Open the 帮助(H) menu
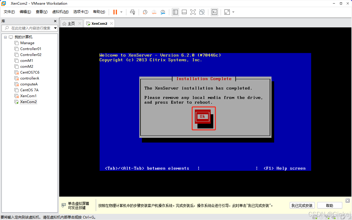This screenshot has height=220, width=352. [99, 12]
